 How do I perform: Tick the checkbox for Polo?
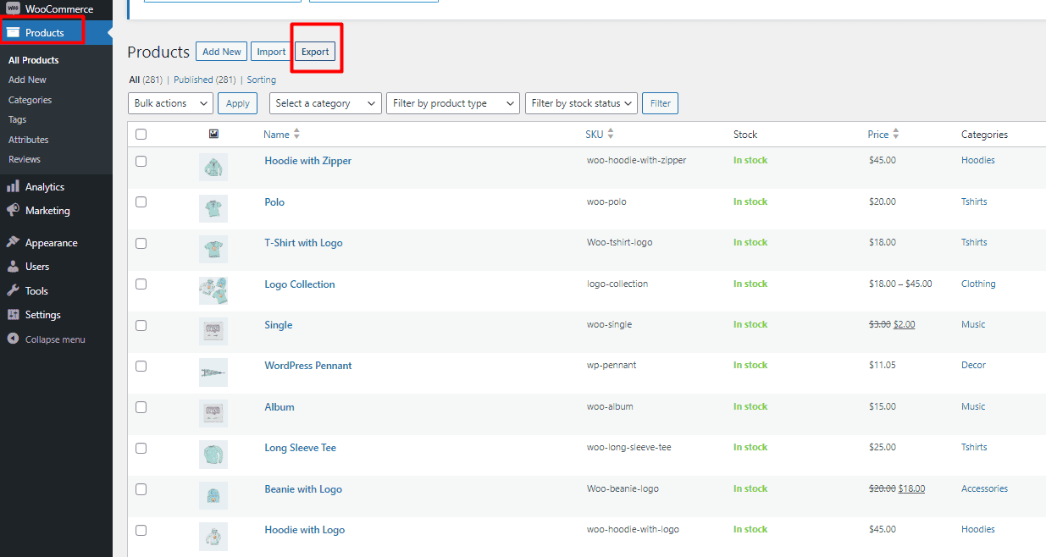pos(141,201)
